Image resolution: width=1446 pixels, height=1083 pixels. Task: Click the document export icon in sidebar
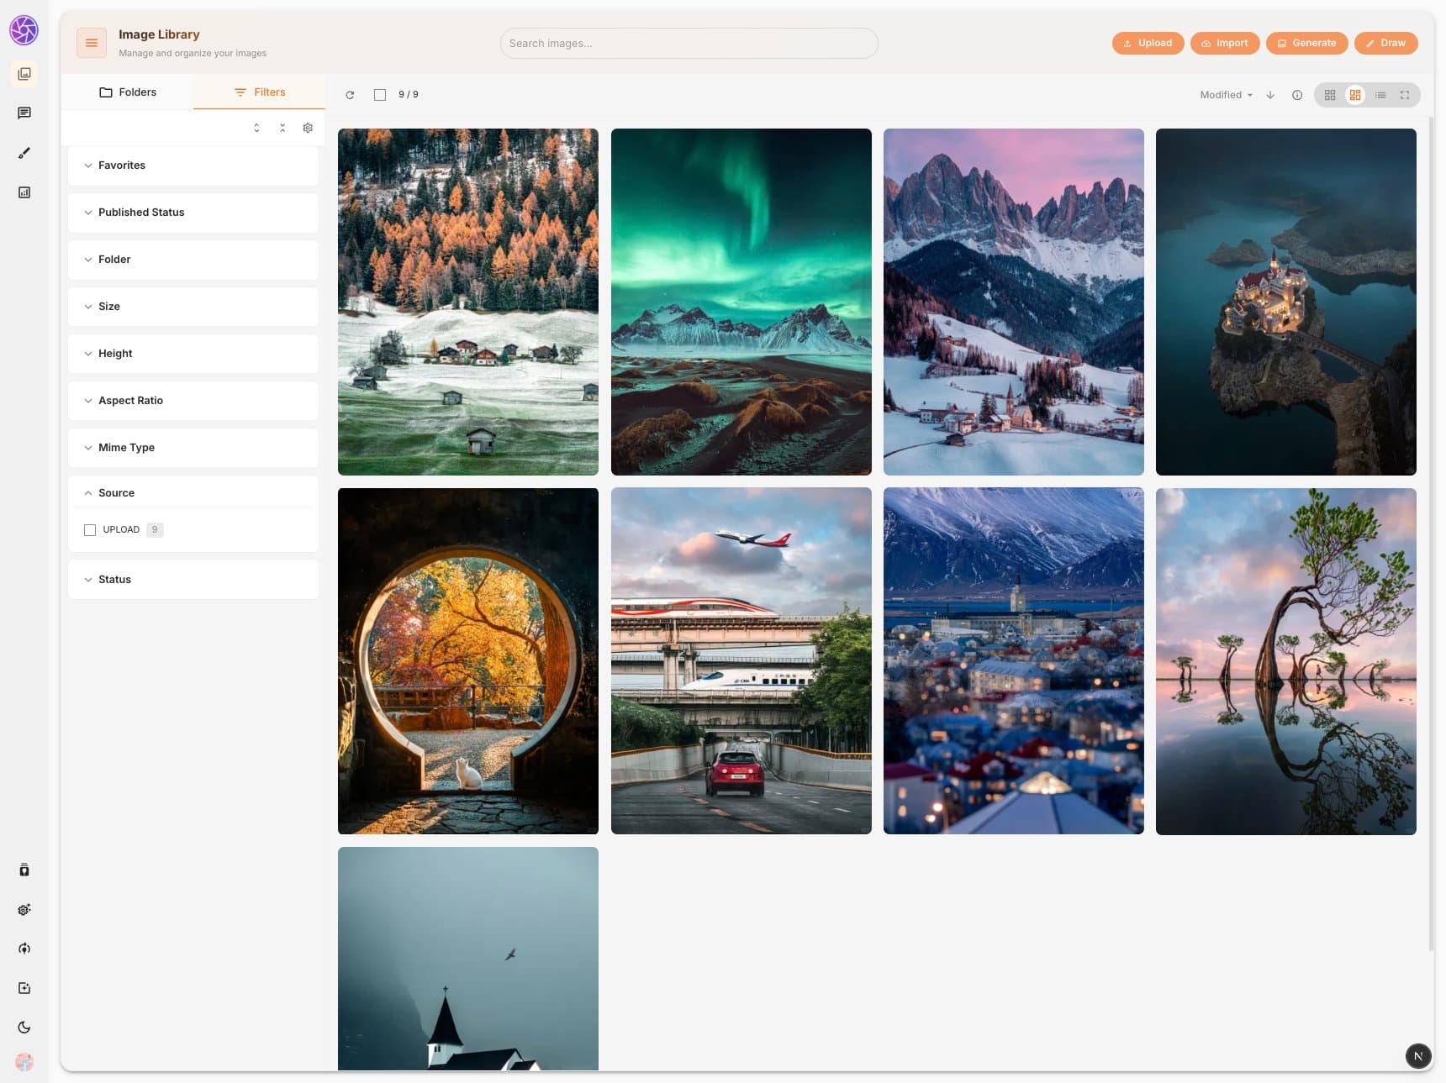coord(24,988)
